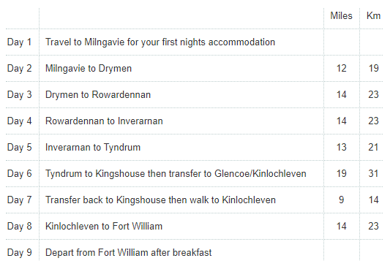Click the 13 miles value for Day 5
390x269 pixels.
[x=341, y=147]
